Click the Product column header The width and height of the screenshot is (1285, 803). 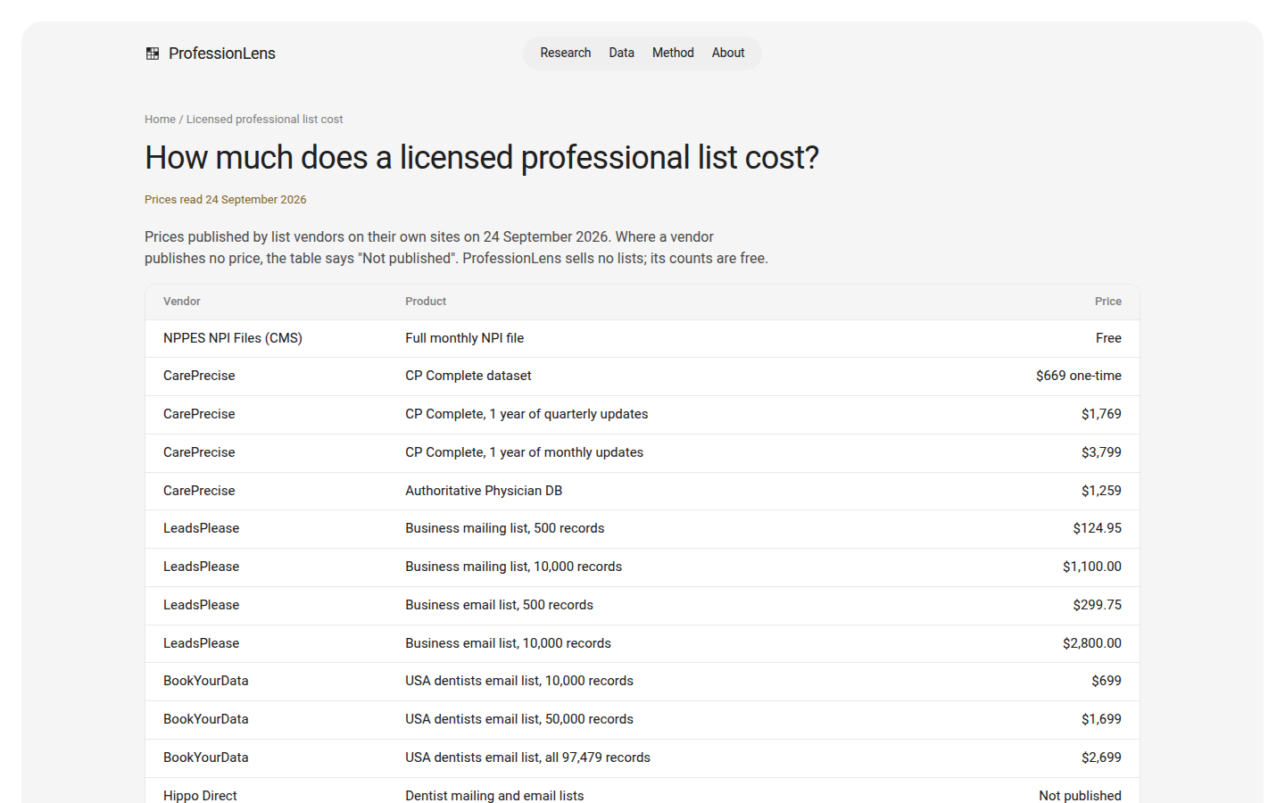426,302
